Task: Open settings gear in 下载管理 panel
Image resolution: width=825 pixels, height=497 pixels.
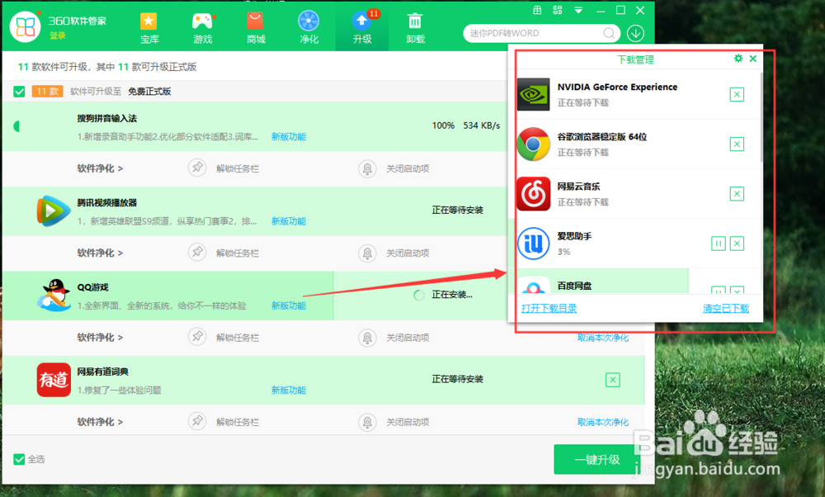Action: click(x=738, y=59)
